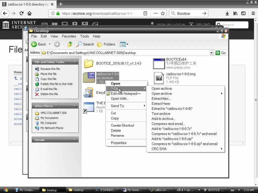Image resolution: width=258 pixels, height=193 pixels.
Task: Click the Rename this file task icon
Action: [x=37, y=69]
